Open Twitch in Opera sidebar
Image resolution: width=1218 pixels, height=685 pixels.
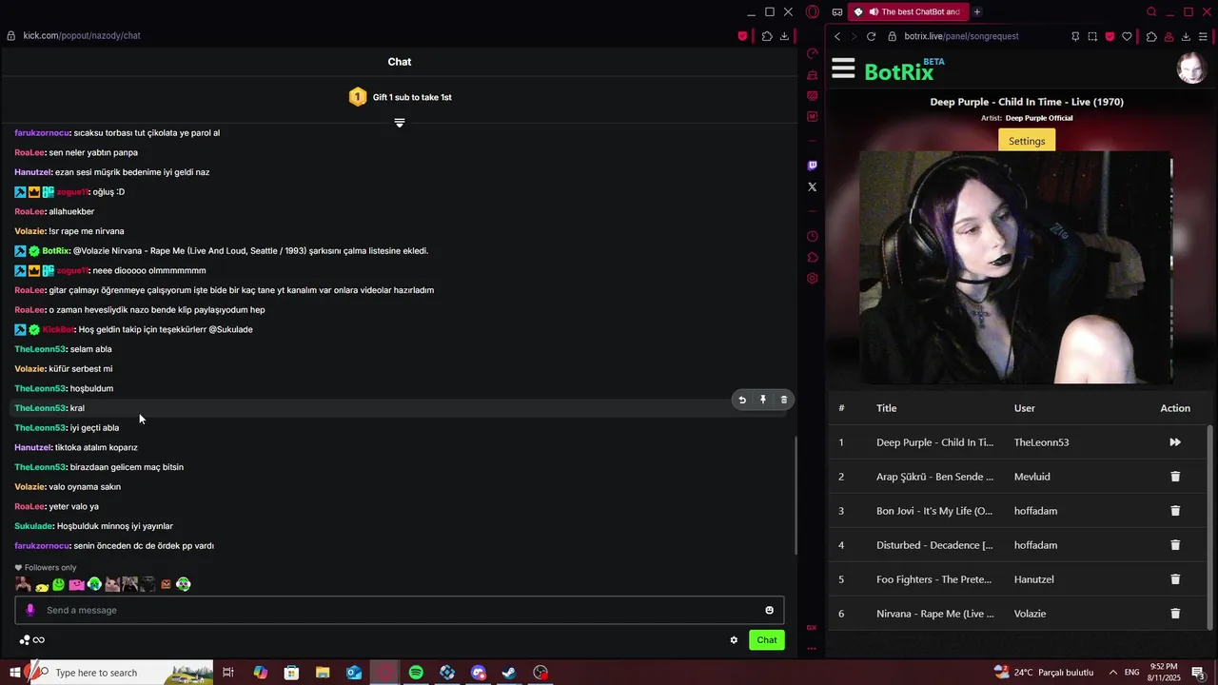812,166
